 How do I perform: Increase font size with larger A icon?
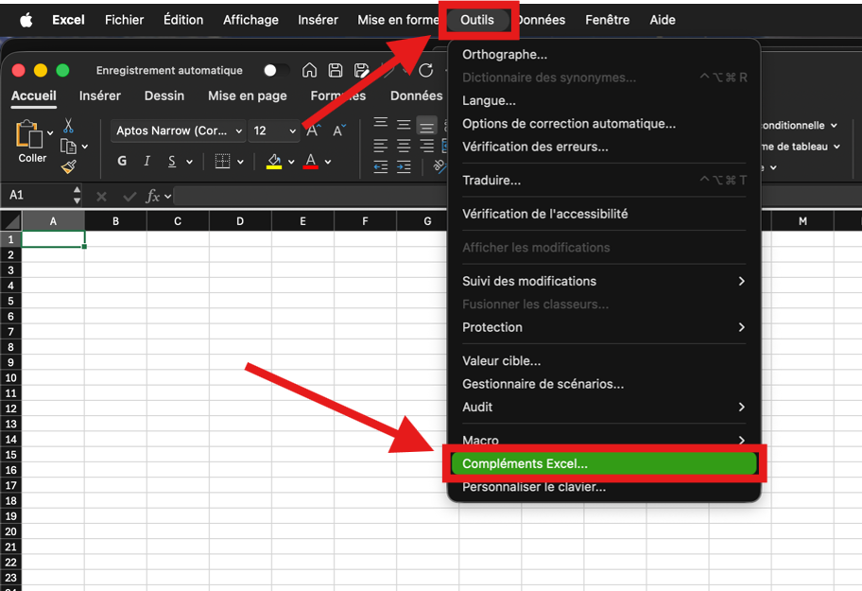pos(314,130)
